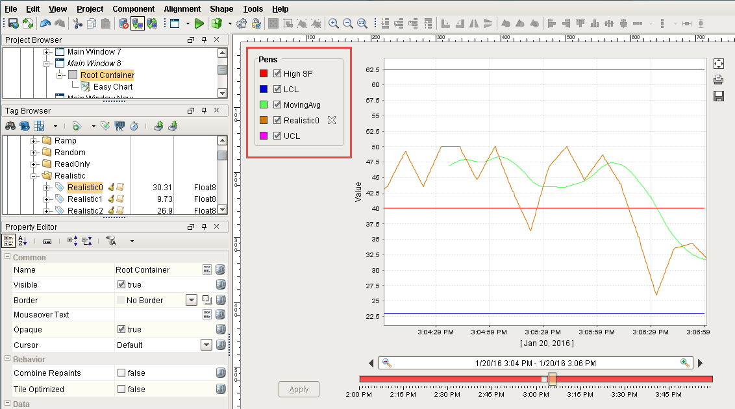The width and height of the screenshot is (735, 409).
Task: Collapse the Realistic folder node
Action: 34,176
